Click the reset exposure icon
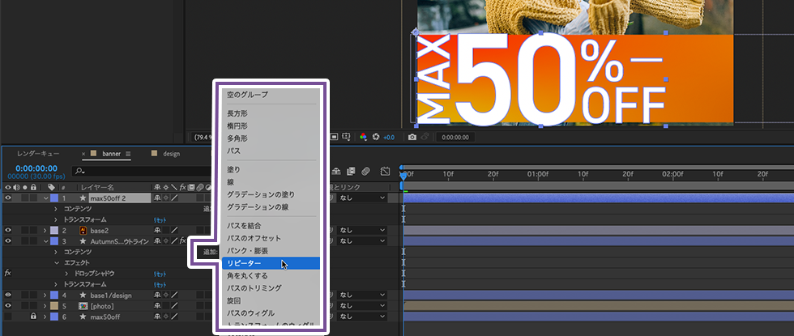This screenshot has width=794, height=336. pos(375,137)
